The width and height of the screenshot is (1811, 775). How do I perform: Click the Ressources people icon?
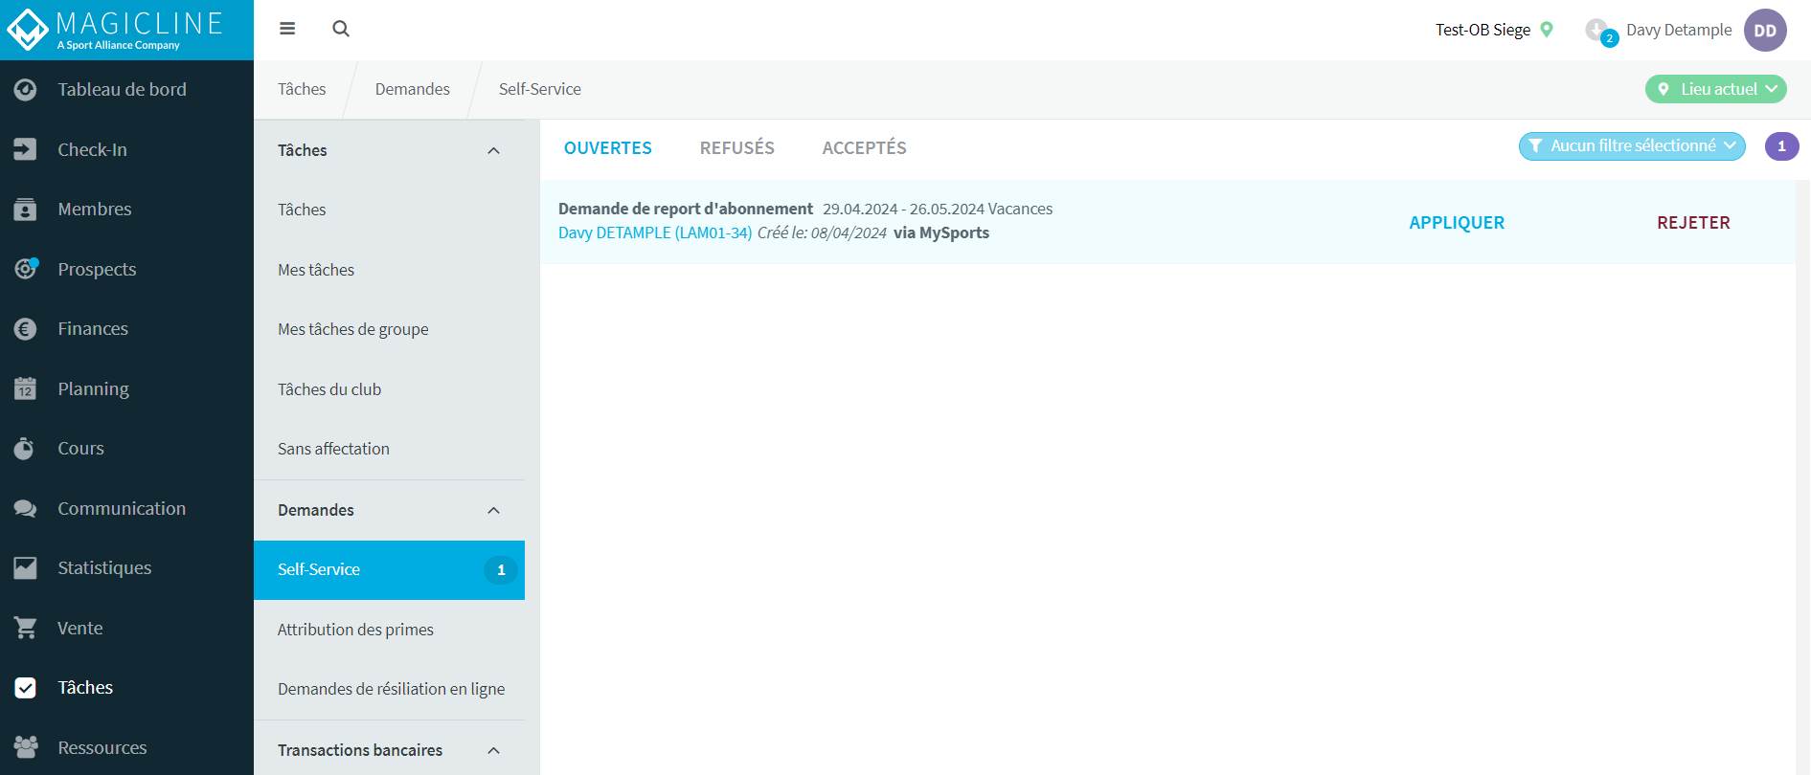click(26, 747)
